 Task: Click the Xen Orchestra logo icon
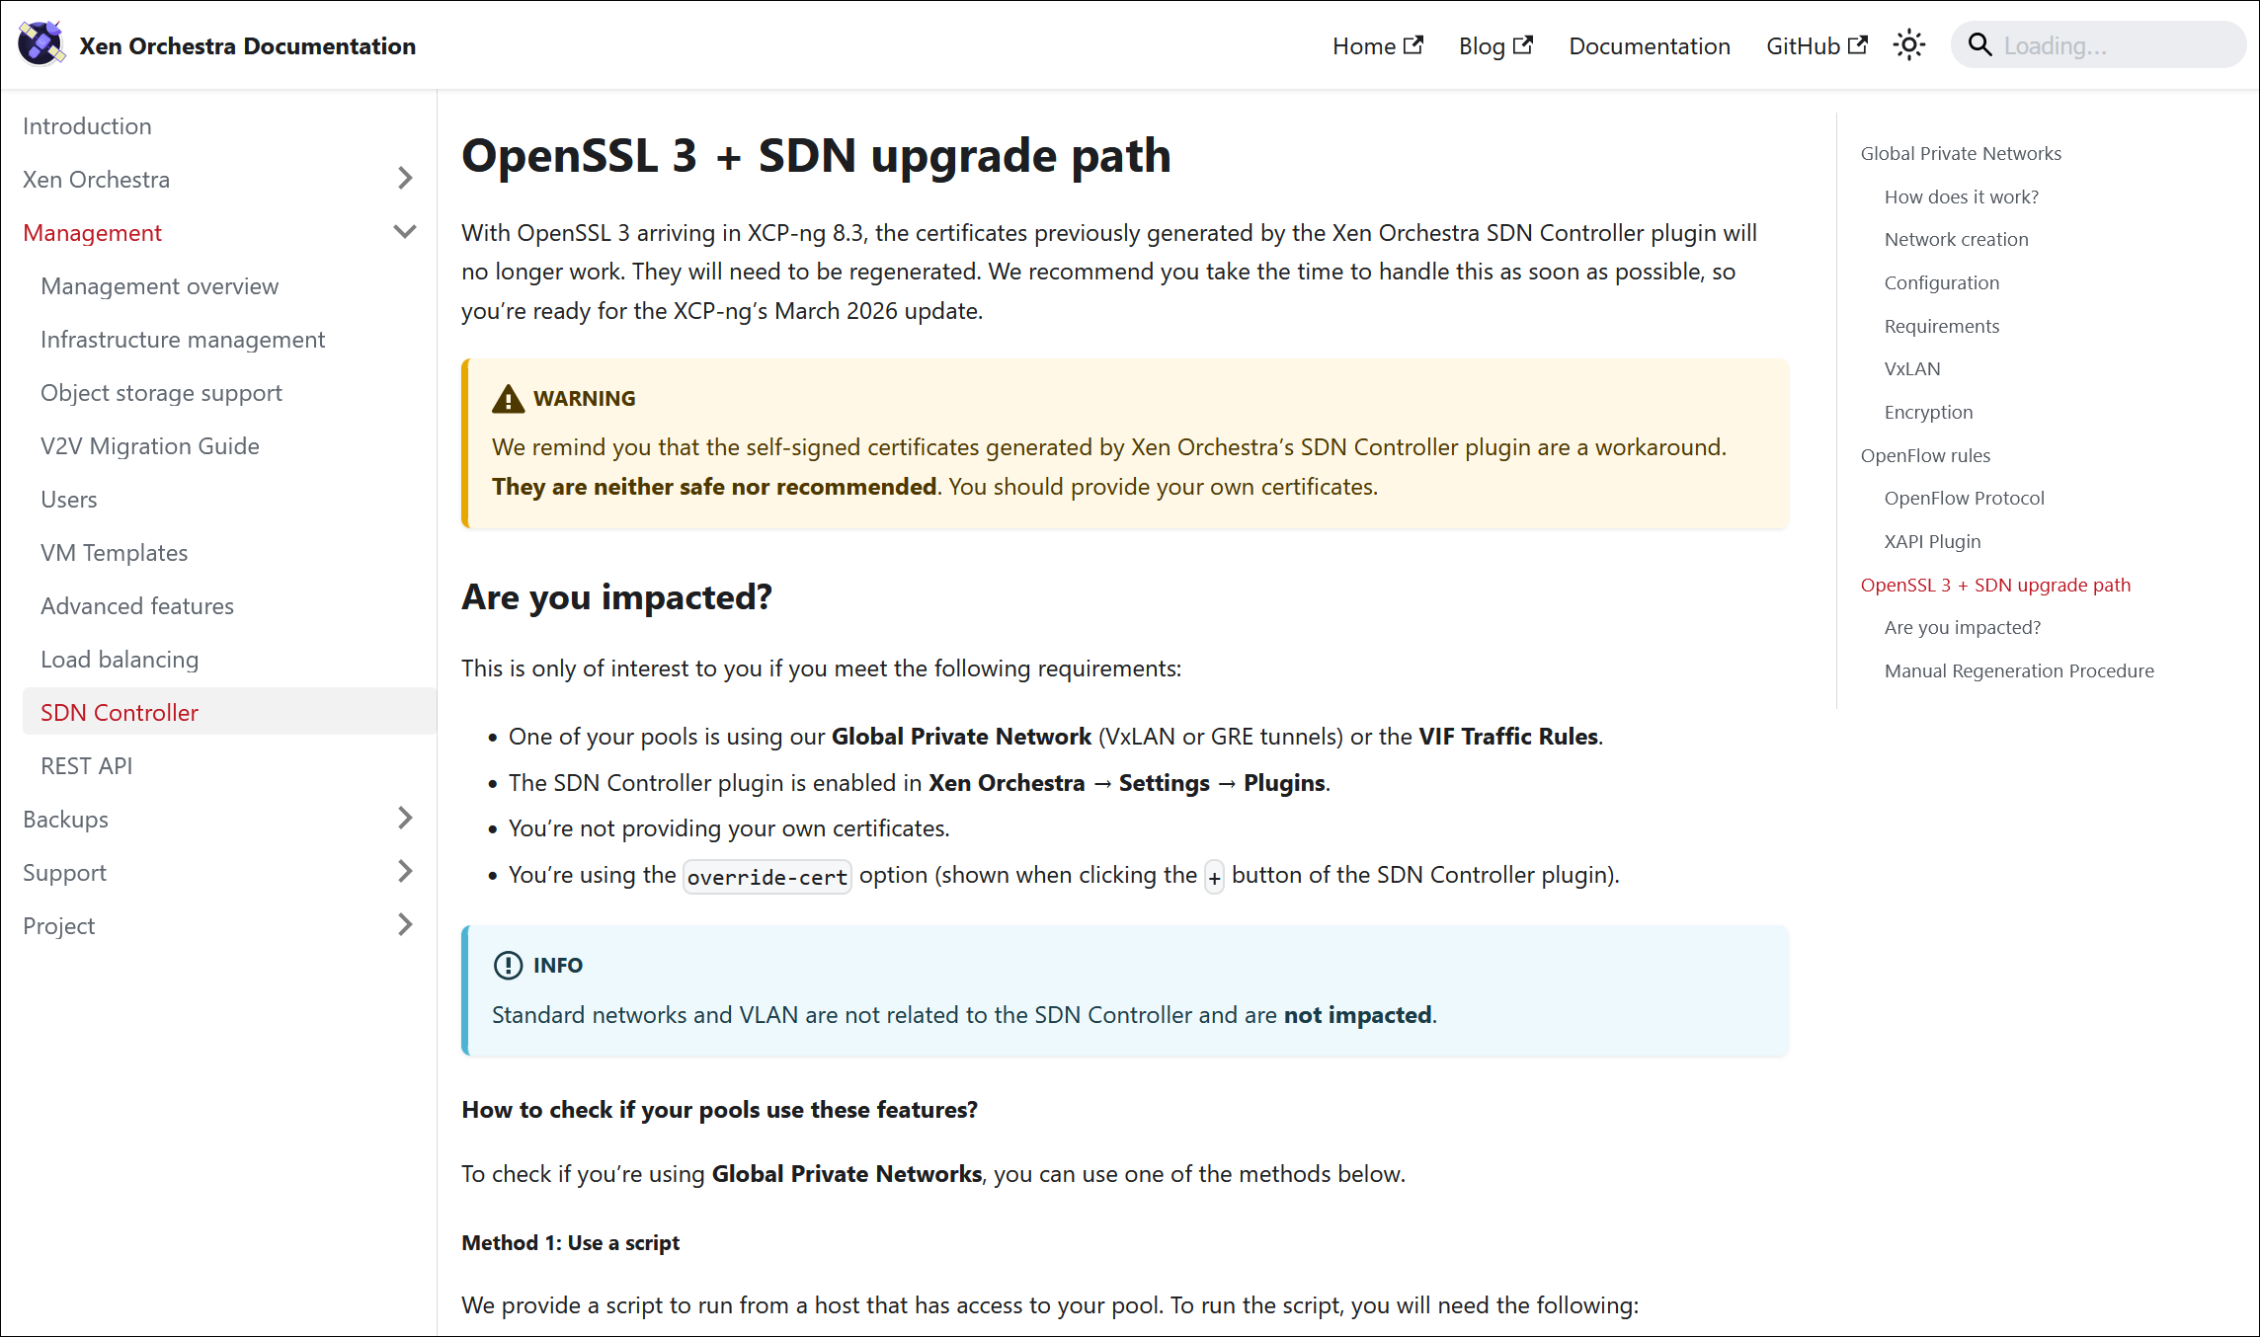tap(40, 44)
